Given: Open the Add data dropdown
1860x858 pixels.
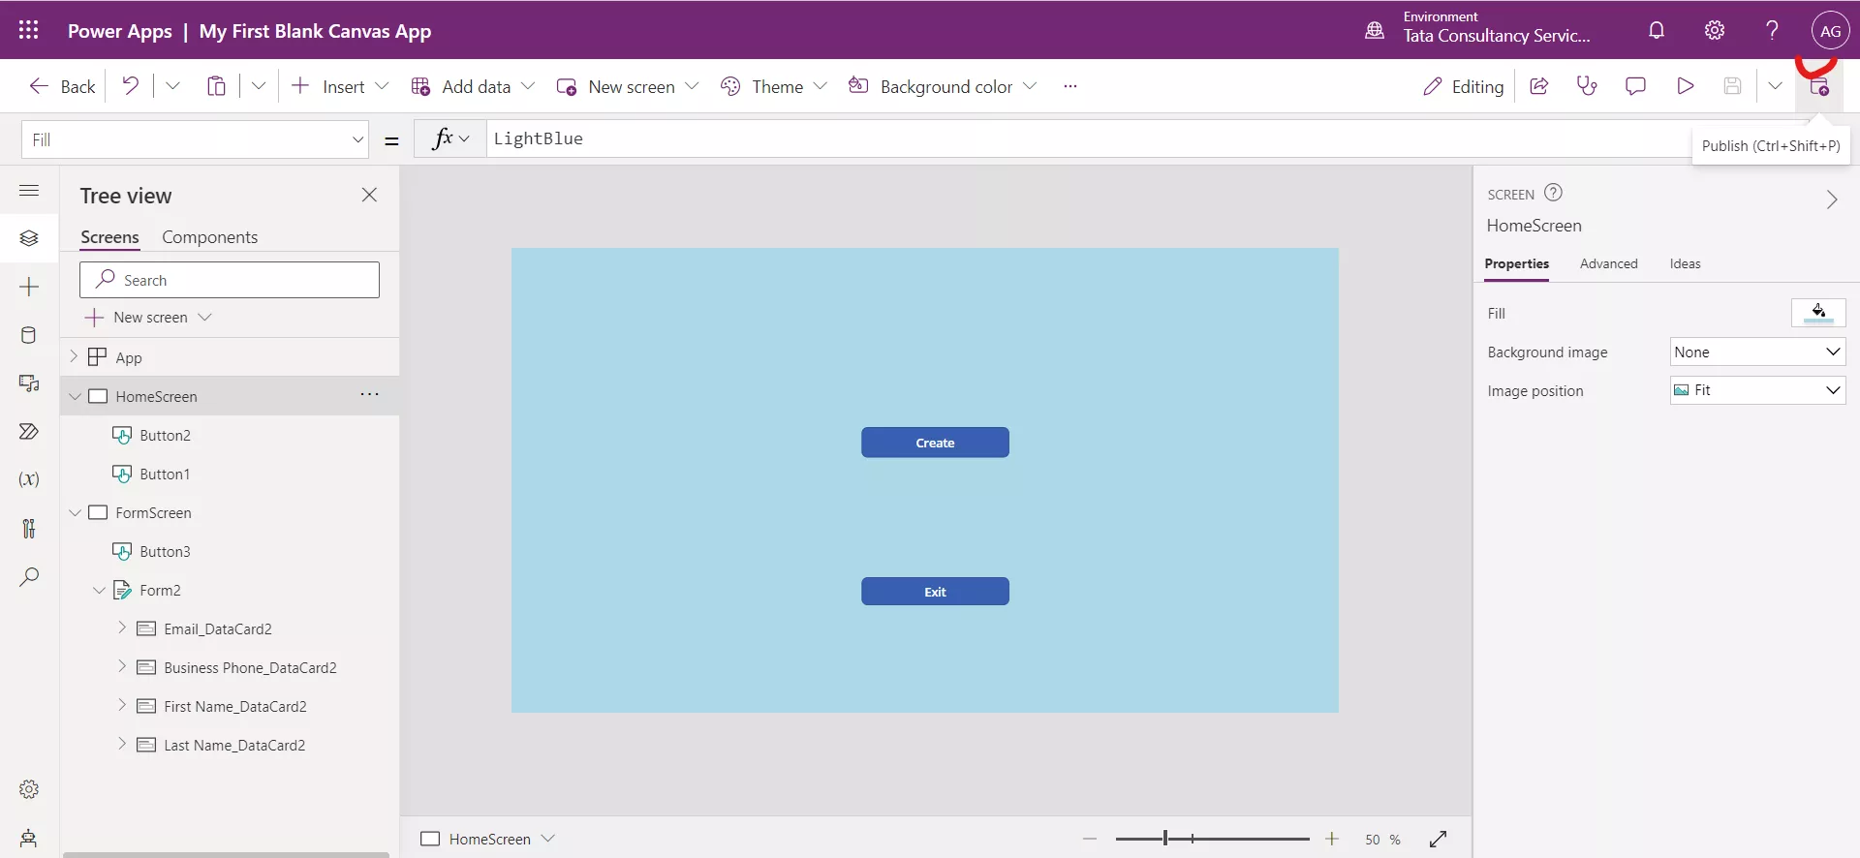Looking at the screenshot, I should point(528,86).
